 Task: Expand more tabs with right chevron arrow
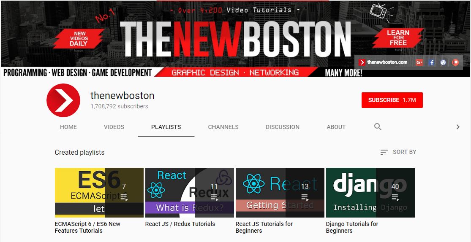pyautogui.click(x=458, y=127)
